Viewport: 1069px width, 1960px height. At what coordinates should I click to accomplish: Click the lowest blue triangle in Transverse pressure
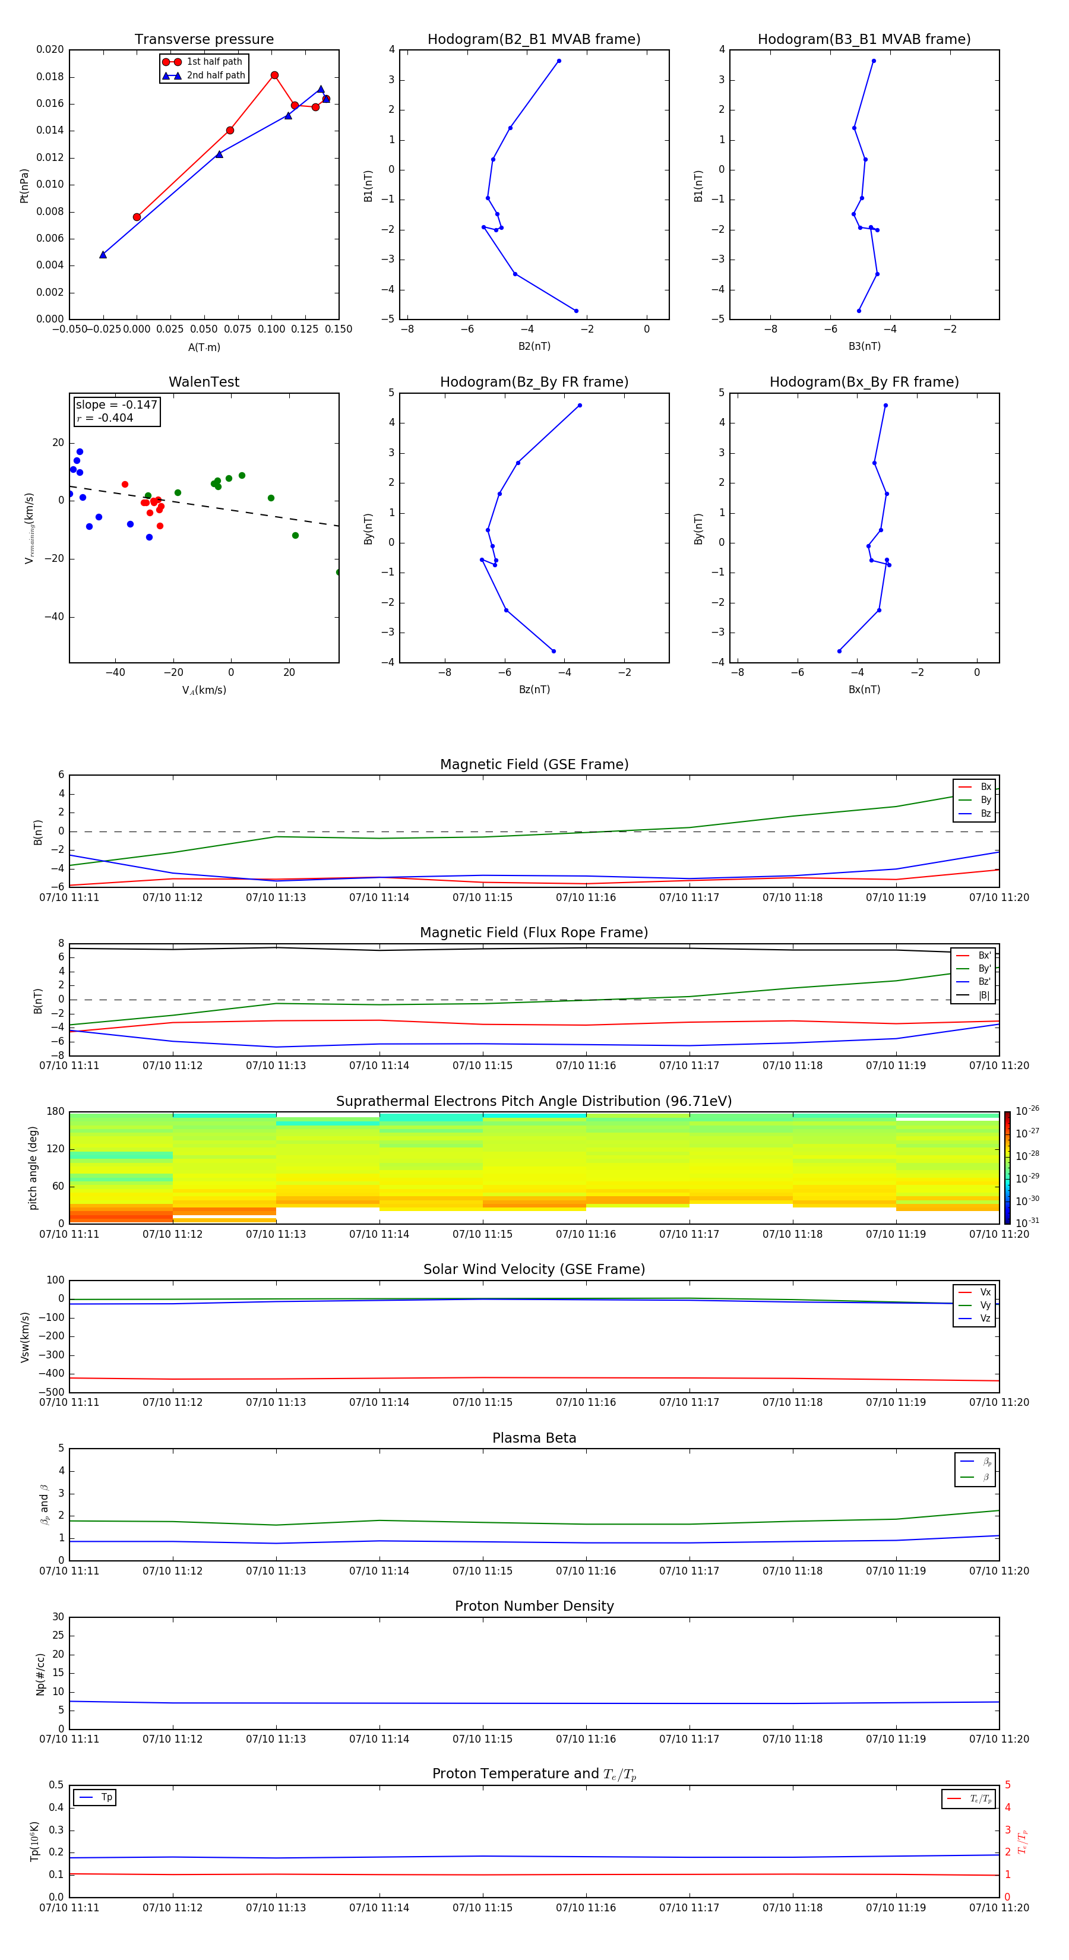103,255
